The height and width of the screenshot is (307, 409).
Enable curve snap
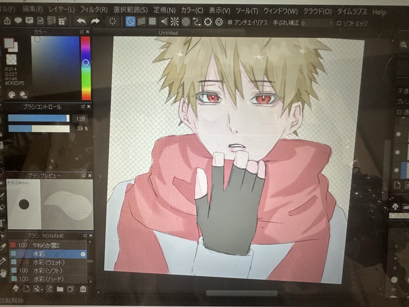click(197, 22)
